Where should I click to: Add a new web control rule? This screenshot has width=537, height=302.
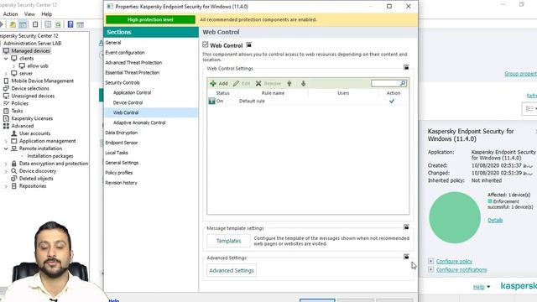(219, 83)
